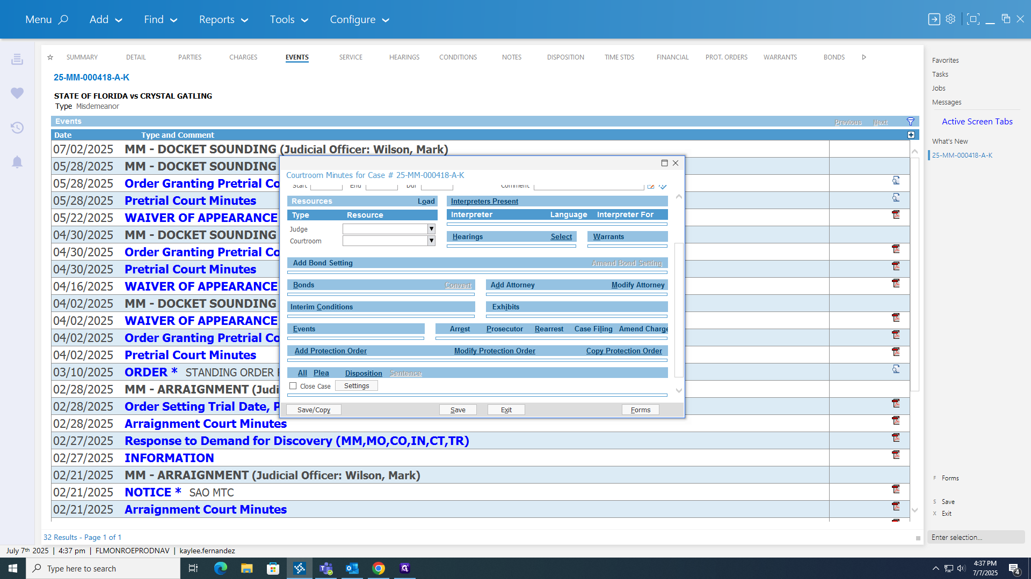Open 25-MM-000418-A-K in Active Screen Tabs
This screenshot has height=579, width=1031.
pos(962,155)
